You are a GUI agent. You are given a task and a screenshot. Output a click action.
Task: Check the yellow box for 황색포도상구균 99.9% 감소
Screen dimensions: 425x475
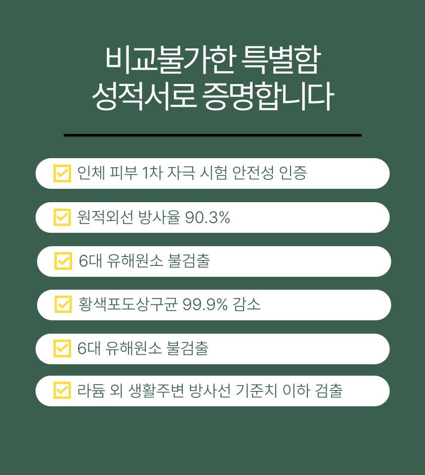pos(63,304)
